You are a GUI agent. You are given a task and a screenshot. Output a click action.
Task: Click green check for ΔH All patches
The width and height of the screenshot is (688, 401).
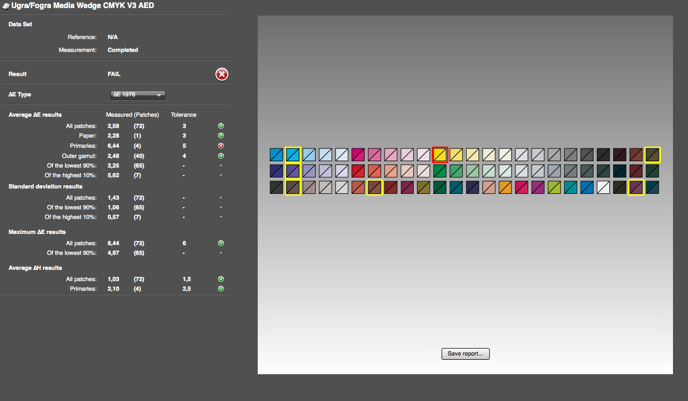[221, 279]
